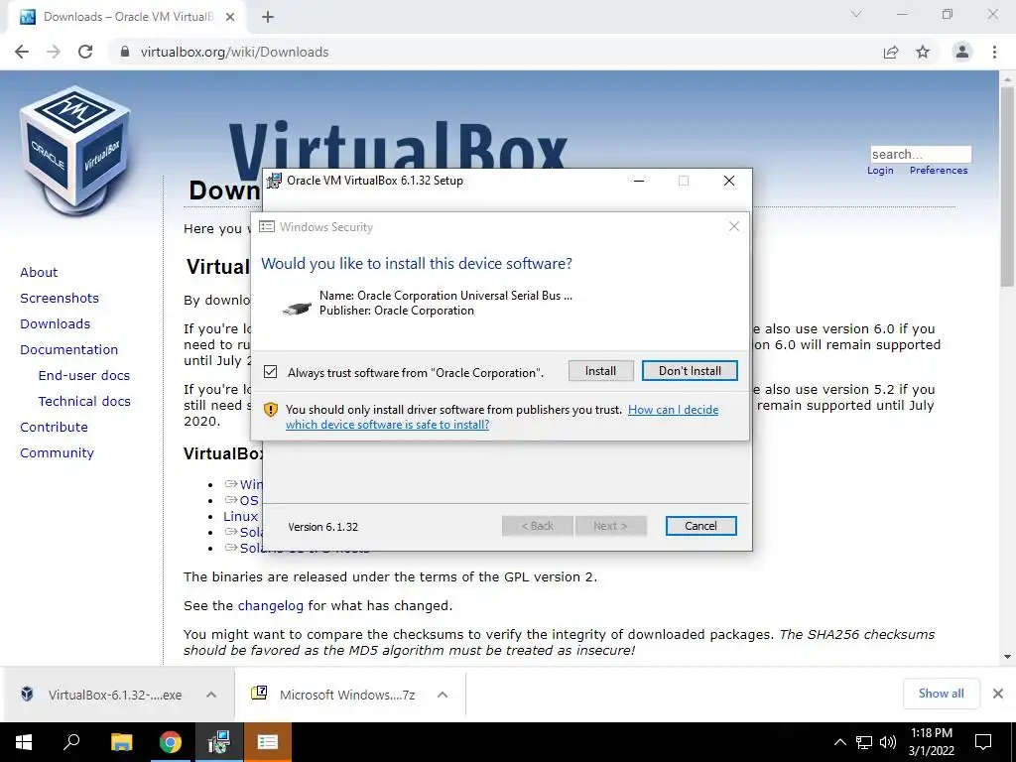Open the Windows Start menu

tap(24, 742)
